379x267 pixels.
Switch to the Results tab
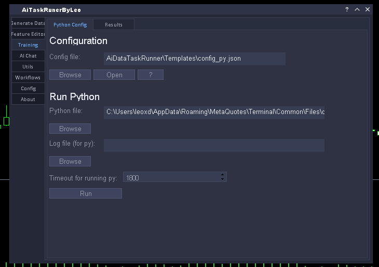114,25
